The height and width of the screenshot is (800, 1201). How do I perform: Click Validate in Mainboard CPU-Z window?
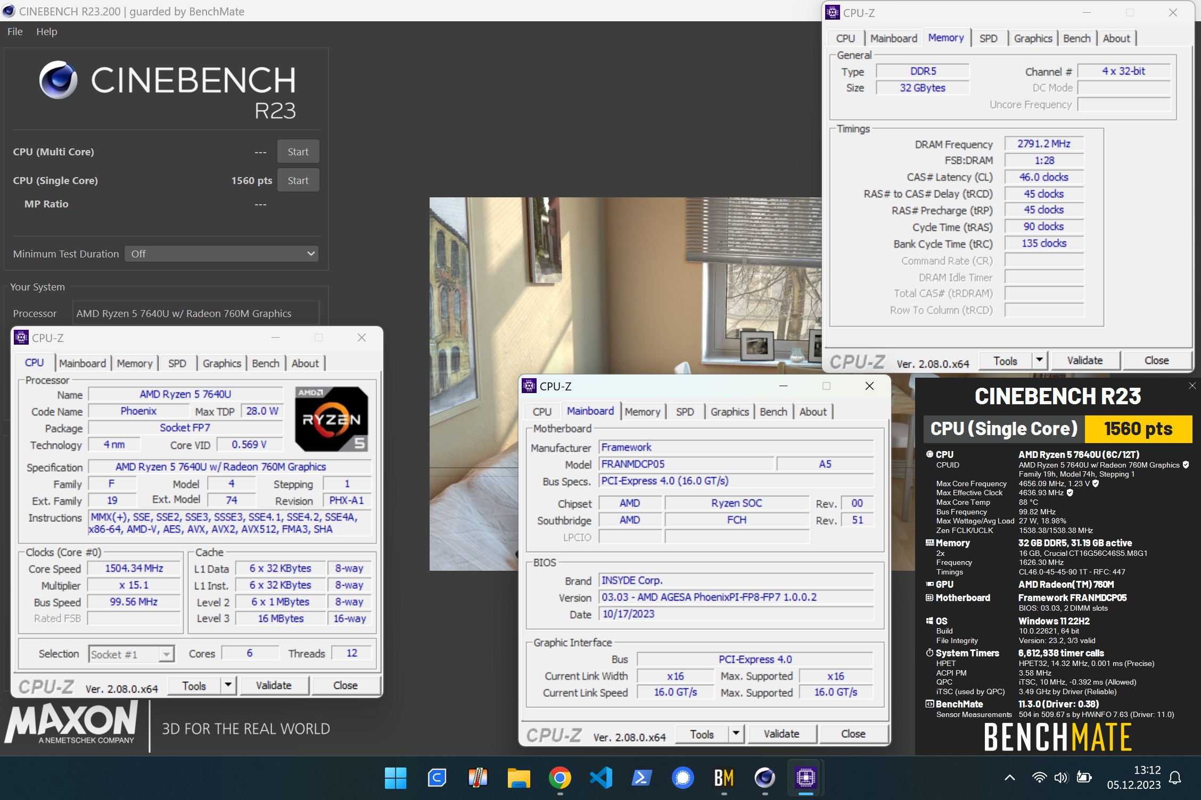tap(782, 734)
